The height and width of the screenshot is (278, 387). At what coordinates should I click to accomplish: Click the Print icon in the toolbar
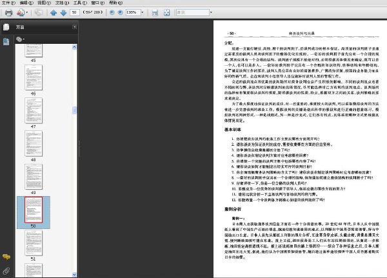[x=8, y=12]
